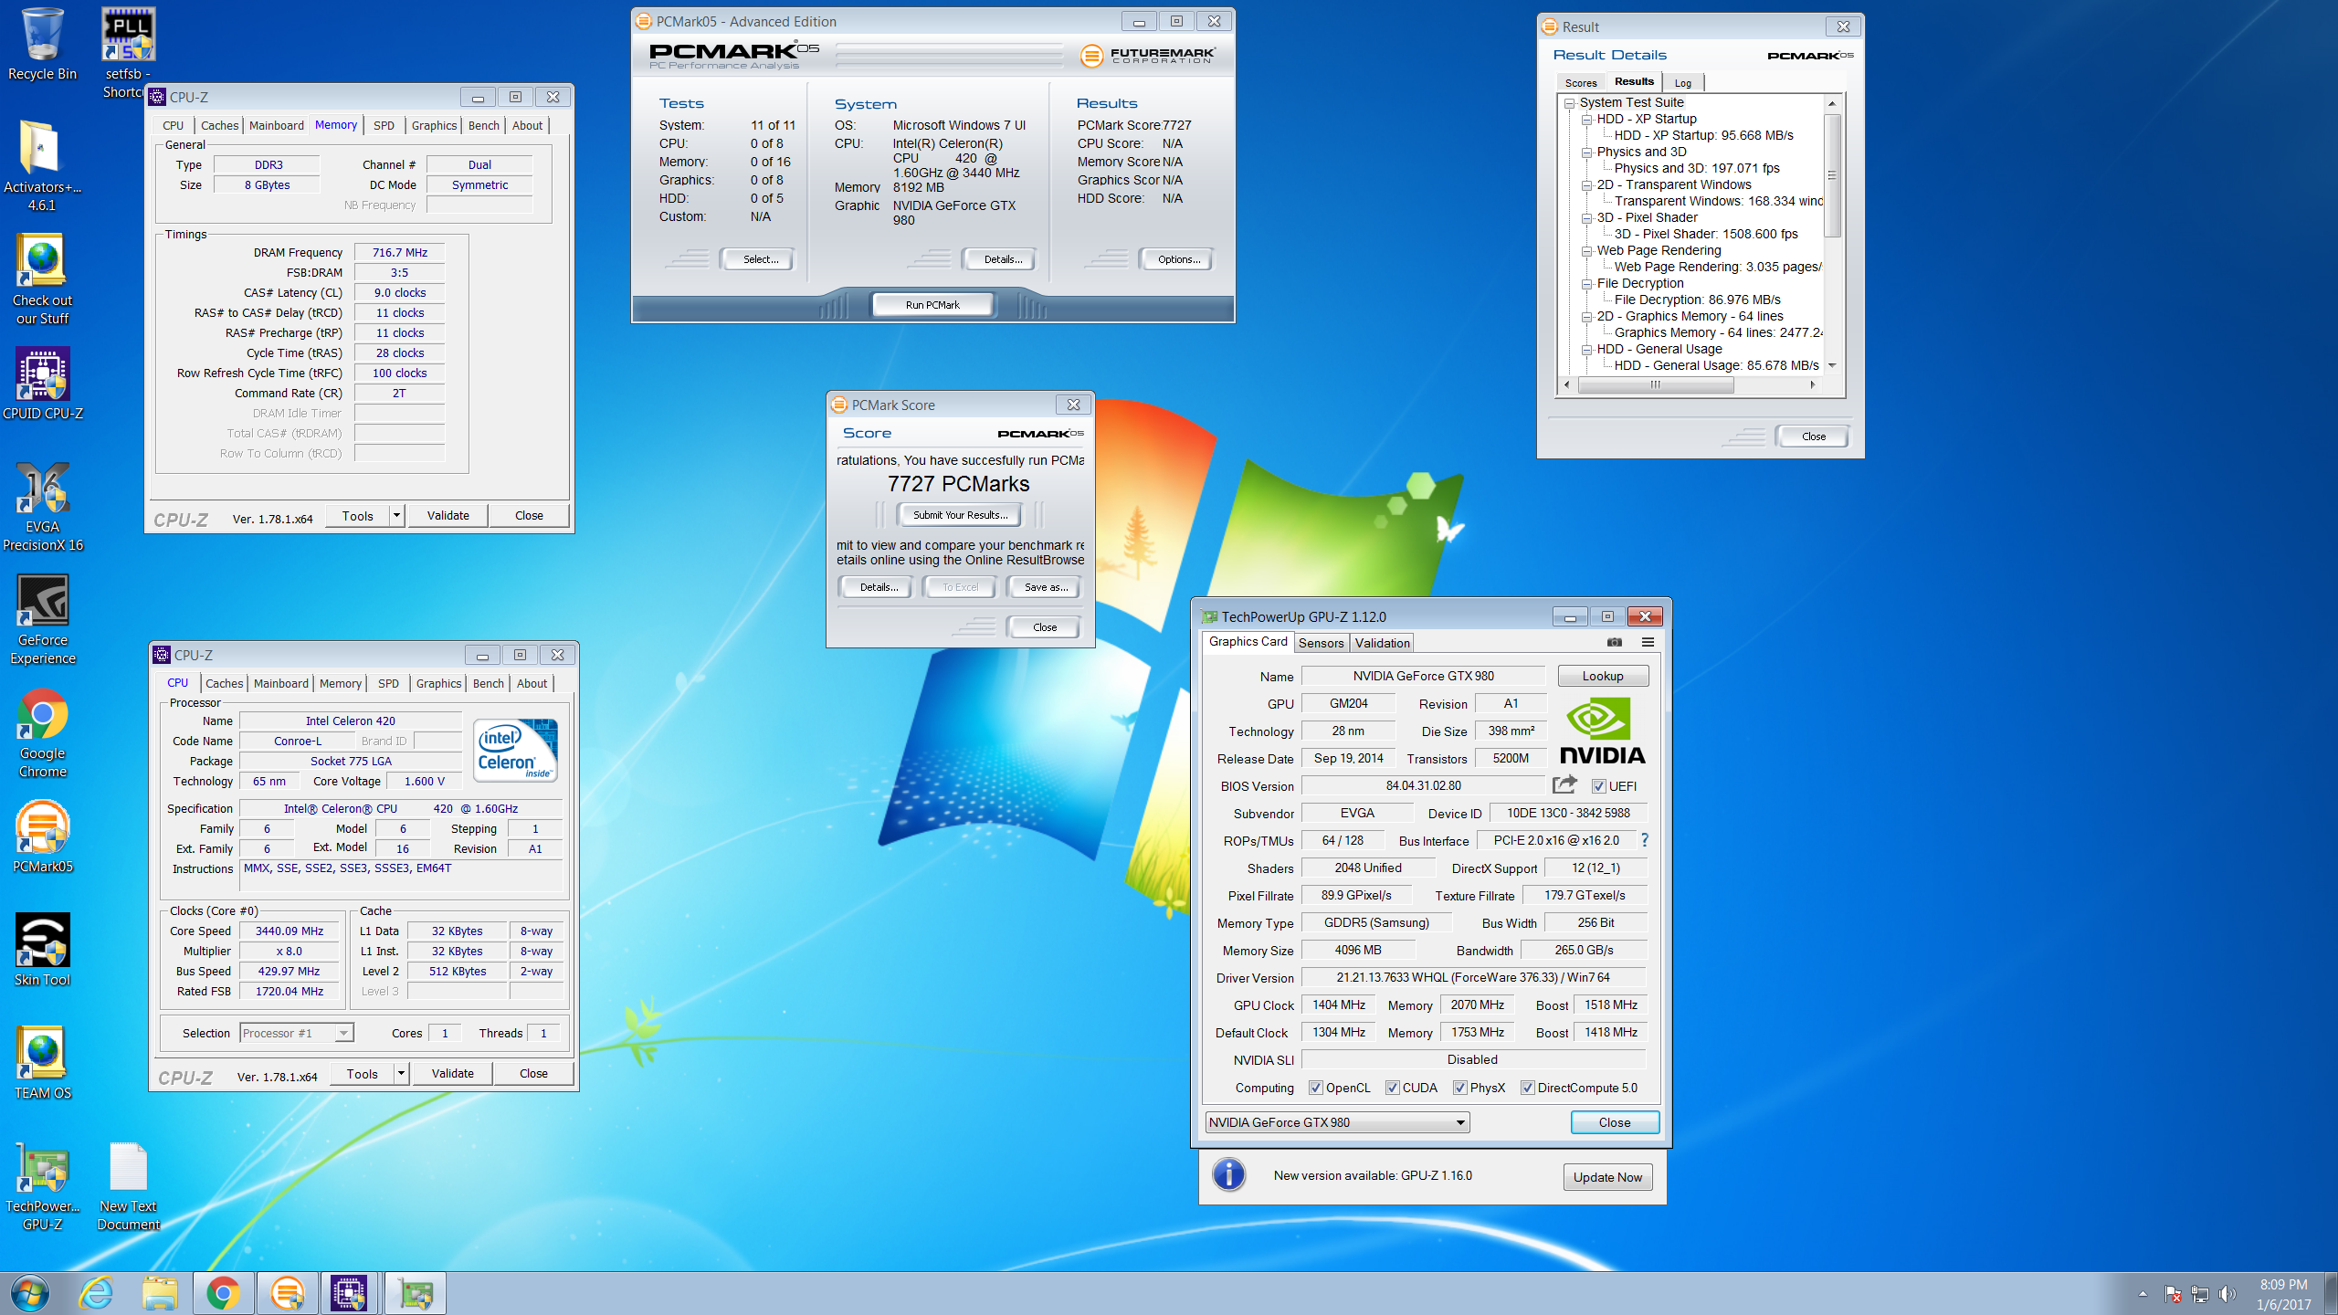2338x1315 pixels.
Task: Open GPU-Z hamburger menu icon
Action: tap(1648, 642)
